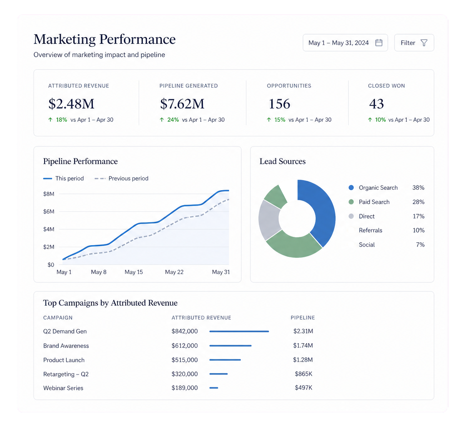Click the blue Organic Search legend dot
The height and width of the screenshot is (427, 465).
click(351, 188)
